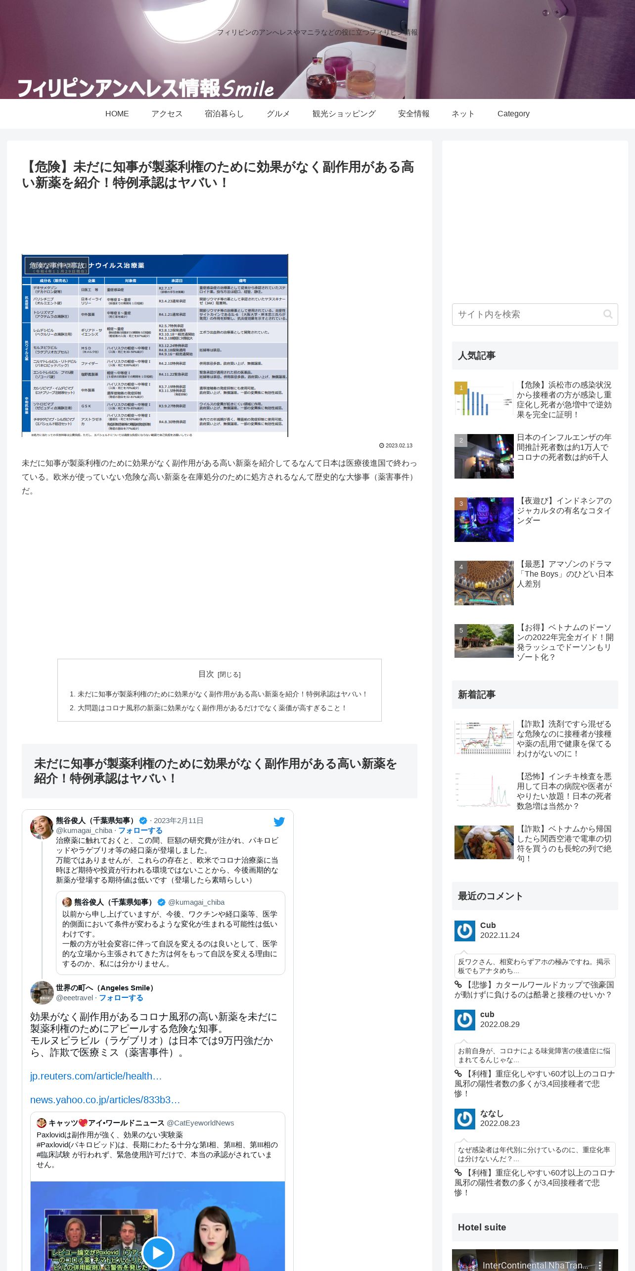Open comment お前自身が、コロナによる味覚障害
The height and width of the screenshot is (1271, 635).
coord(535,1055)
